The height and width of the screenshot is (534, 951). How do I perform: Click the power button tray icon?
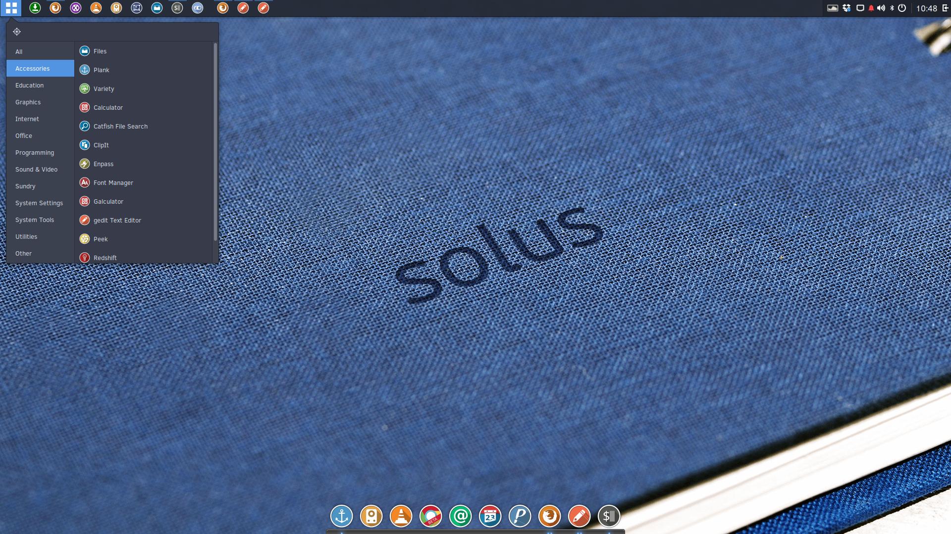point(902,8)
